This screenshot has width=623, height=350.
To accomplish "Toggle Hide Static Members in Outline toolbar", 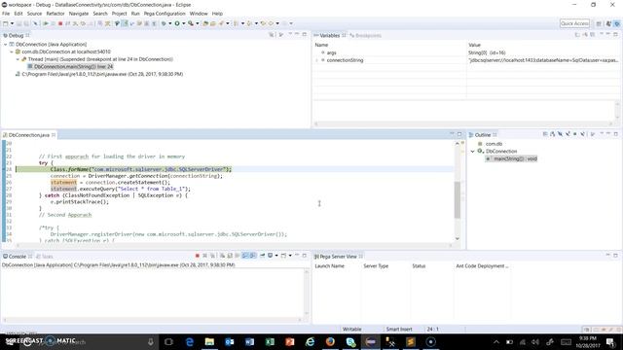I will (568, 134).
